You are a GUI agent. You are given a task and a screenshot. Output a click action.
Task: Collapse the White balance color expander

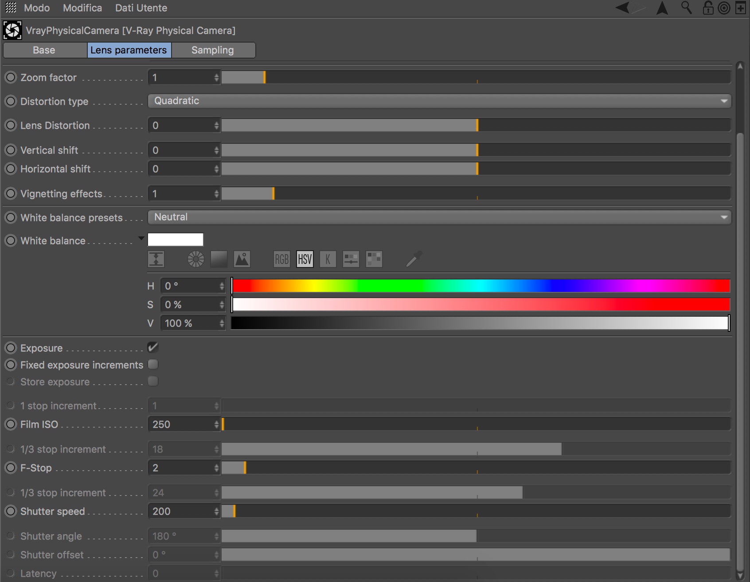tap(141, 239)
